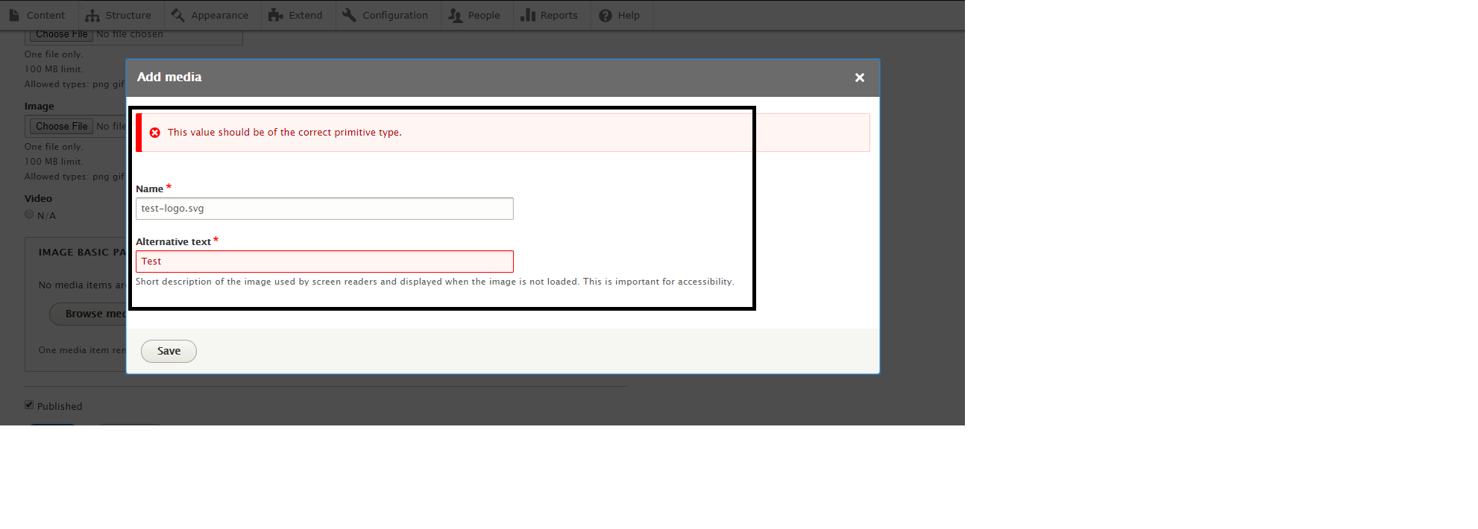Choose File in the top upload field

pyautogui.click(x=62, y=34)
